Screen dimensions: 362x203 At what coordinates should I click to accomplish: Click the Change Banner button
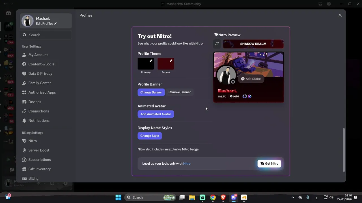[151, 92]
